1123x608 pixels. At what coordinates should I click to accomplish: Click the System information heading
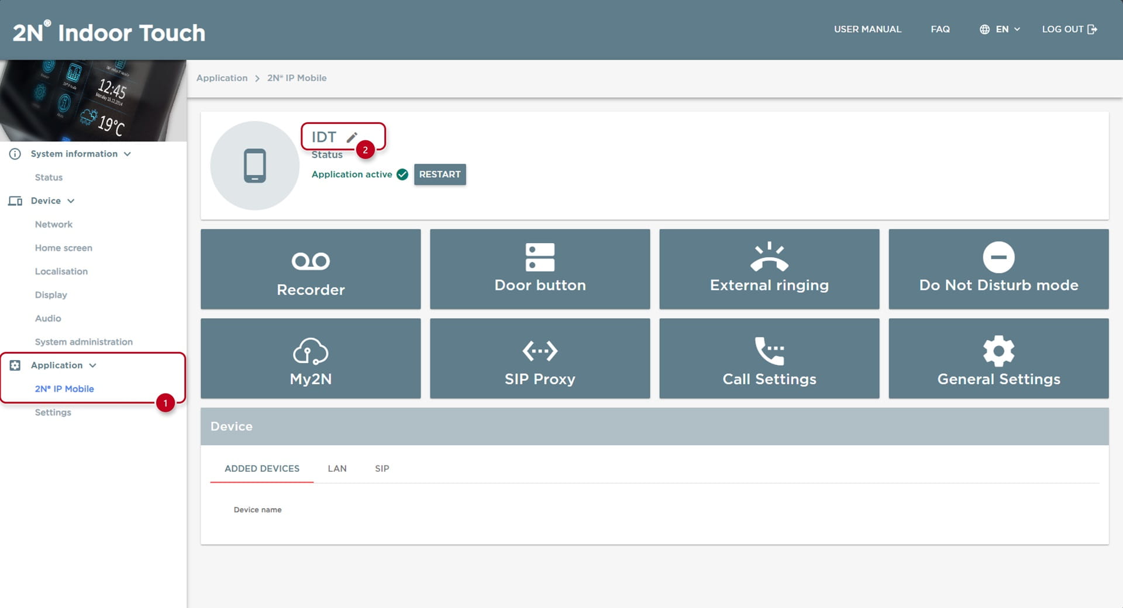click(74, 154)
